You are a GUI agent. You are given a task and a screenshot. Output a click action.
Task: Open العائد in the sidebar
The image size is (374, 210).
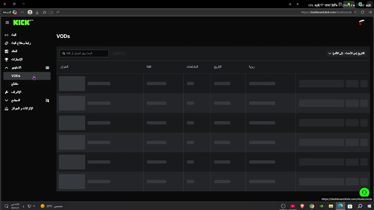pos(14,51)
